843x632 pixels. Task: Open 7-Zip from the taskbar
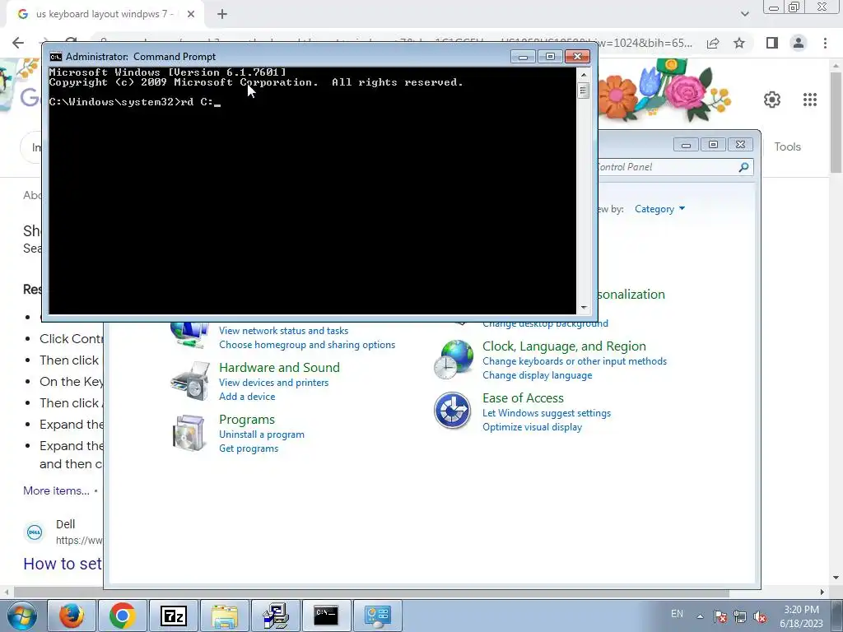(173, 616)
